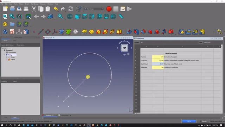Select the StackMount value cell 30.50
Image resolution: width=225 pixels, height=127 pixels.
point(158,64)
